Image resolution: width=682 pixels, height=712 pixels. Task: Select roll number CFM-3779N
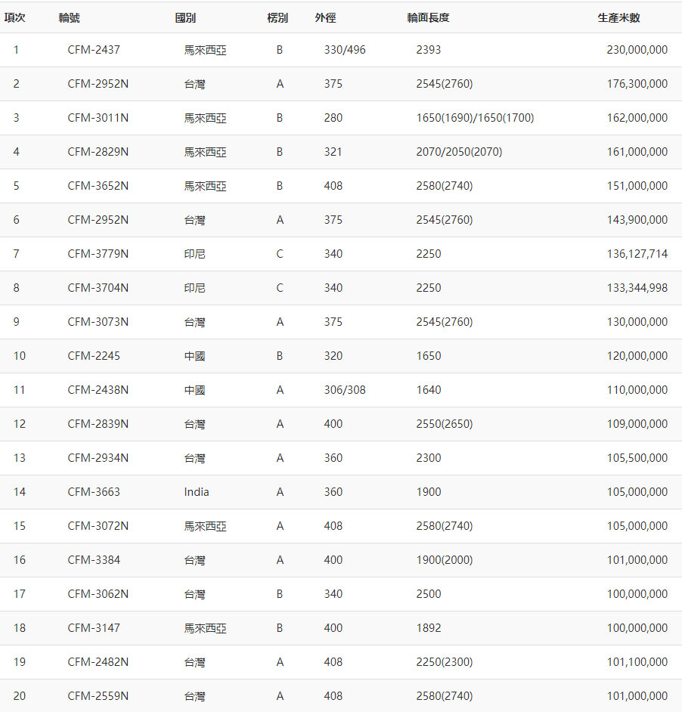pyautogui.click(x=98, y=253)
